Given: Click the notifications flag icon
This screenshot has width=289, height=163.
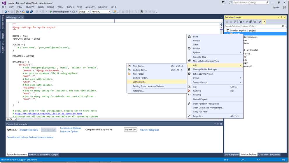Looking at the screenshot, I should tap(223, 2).
